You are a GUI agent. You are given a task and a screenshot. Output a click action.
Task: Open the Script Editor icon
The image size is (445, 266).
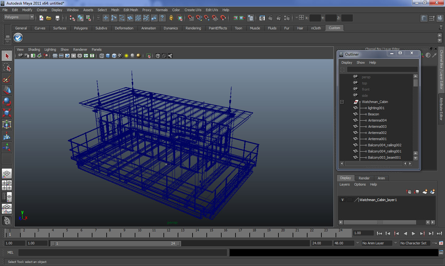(441, 252)
